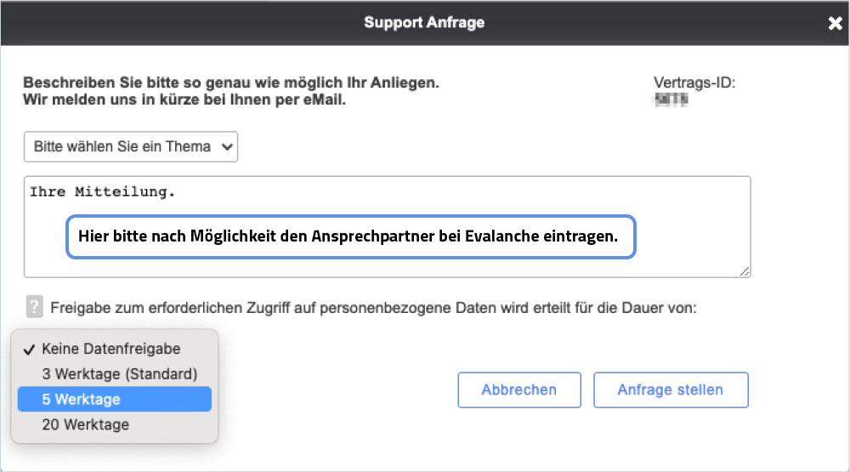Viewport: 850px width, 472px height.
Task: Click the question mark help icon
Action: 34,306
